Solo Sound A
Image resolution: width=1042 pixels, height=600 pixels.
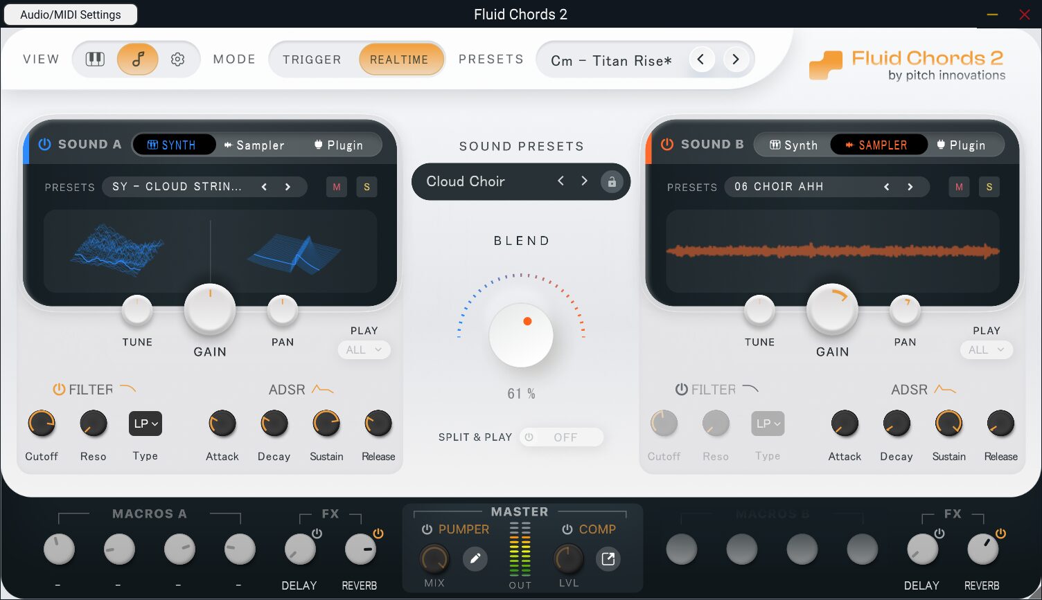367,187
